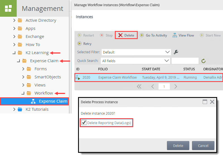Sort by ID column header
Image resolution: width=223 pixels, height=157 pixels.
tap(78, 69)
